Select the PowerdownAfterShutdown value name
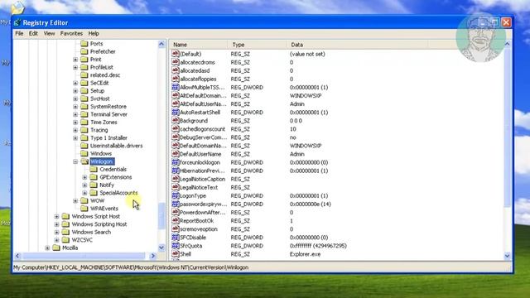530x298 pixels. click(202, 213)
